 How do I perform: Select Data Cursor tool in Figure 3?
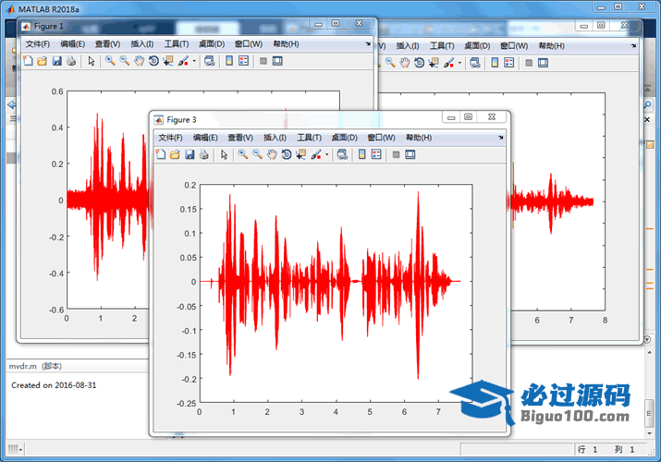point(300,154)
